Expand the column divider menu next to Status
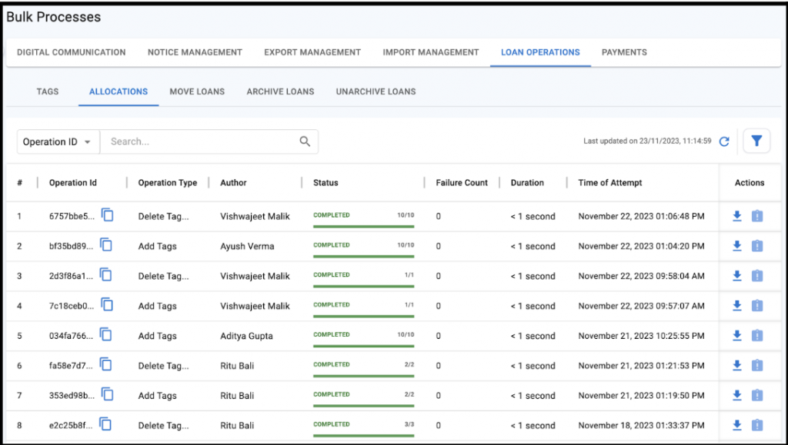The image size is (788, 445). coord(423,182)
